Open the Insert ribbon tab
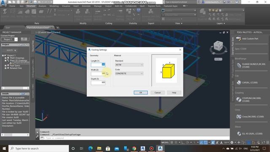The width and height of the screenshot is (270, 152). click(x=76, y=6)
